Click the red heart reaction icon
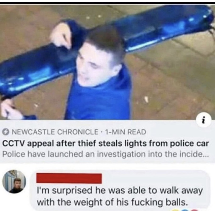The width and height of the screenshot is (215, 211). [x=194, y=210]
